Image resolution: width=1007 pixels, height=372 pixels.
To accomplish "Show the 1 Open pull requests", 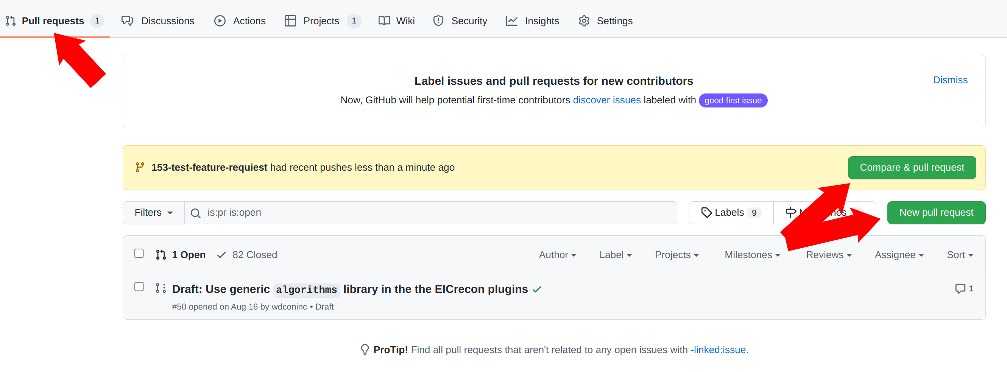I will coord(181,255).
